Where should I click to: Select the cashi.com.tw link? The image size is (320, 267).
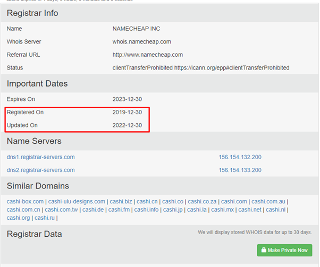tap(61, 210)
